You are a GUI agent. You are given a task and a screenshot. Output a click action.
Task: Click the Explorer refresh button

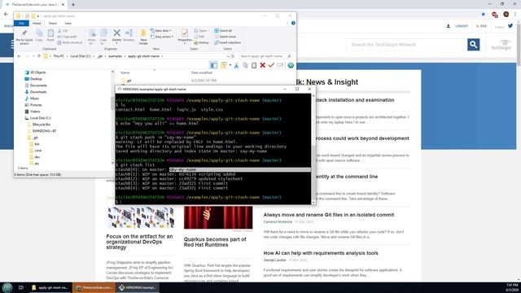[x=233, y=56]
